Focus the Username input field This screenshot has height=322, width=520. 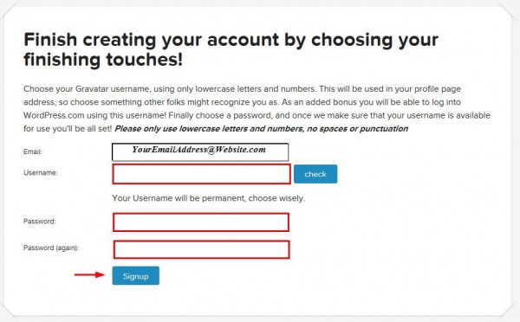[201, 174]
